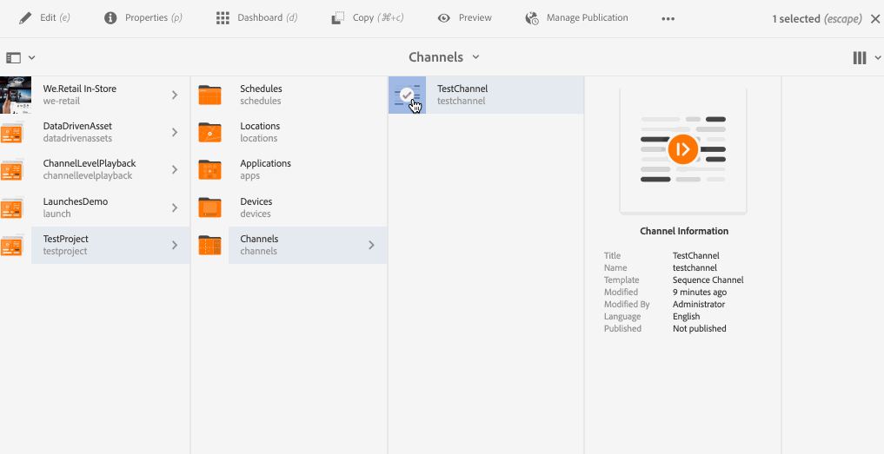Expand the We.Retail In-Store chevron
The height and width of the screenshot is (454, 884).
tap(175, 95)
